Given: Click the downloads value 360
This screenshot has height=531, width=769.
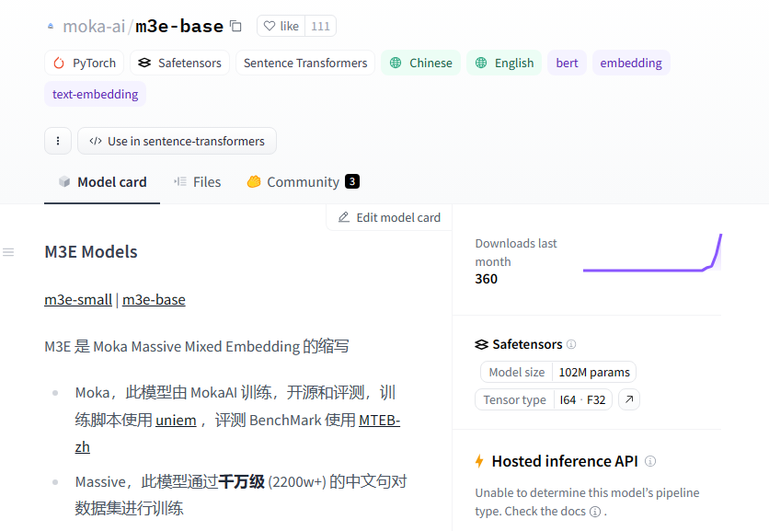Looking at the screenshot, I should tap(486, 279).
